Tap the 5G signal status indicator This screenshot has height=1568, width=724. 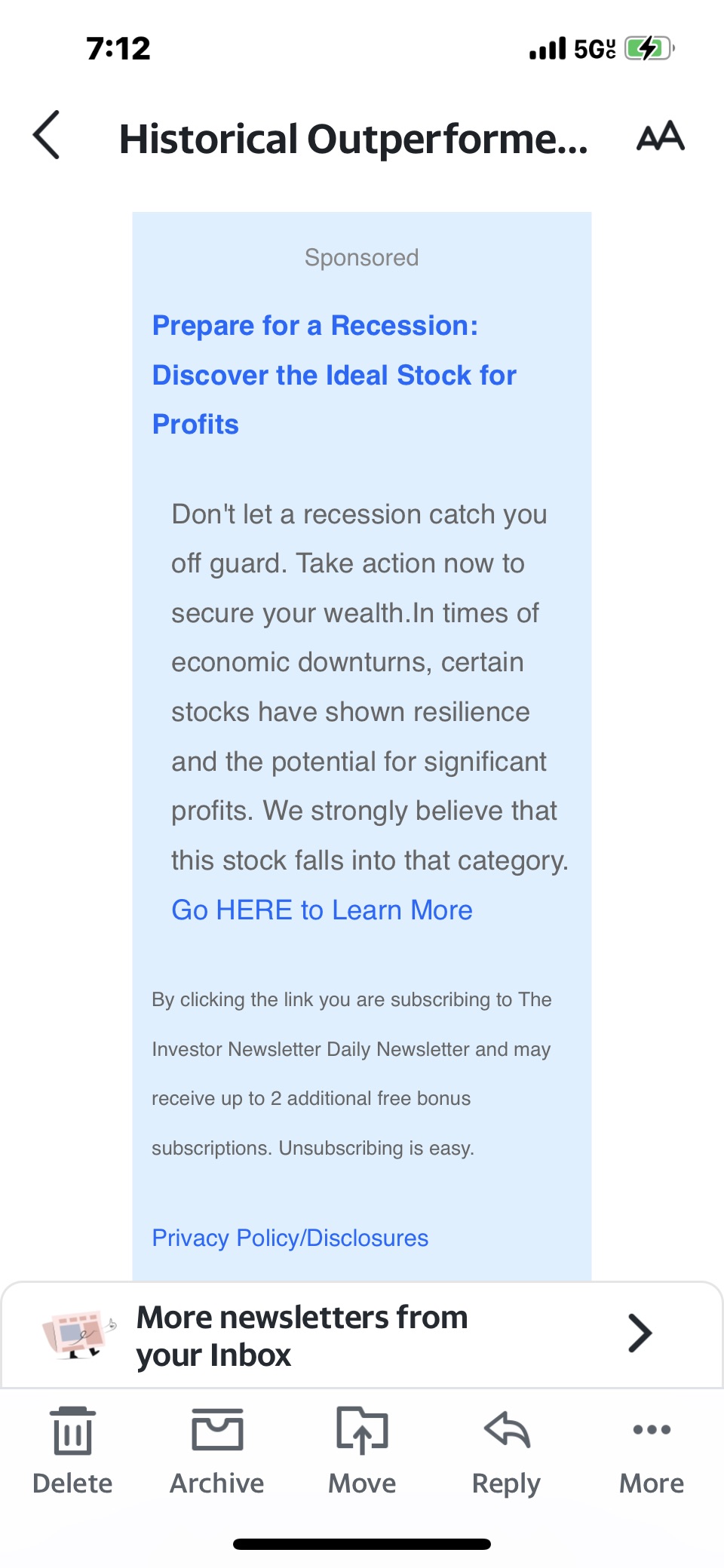coord(594,49)
